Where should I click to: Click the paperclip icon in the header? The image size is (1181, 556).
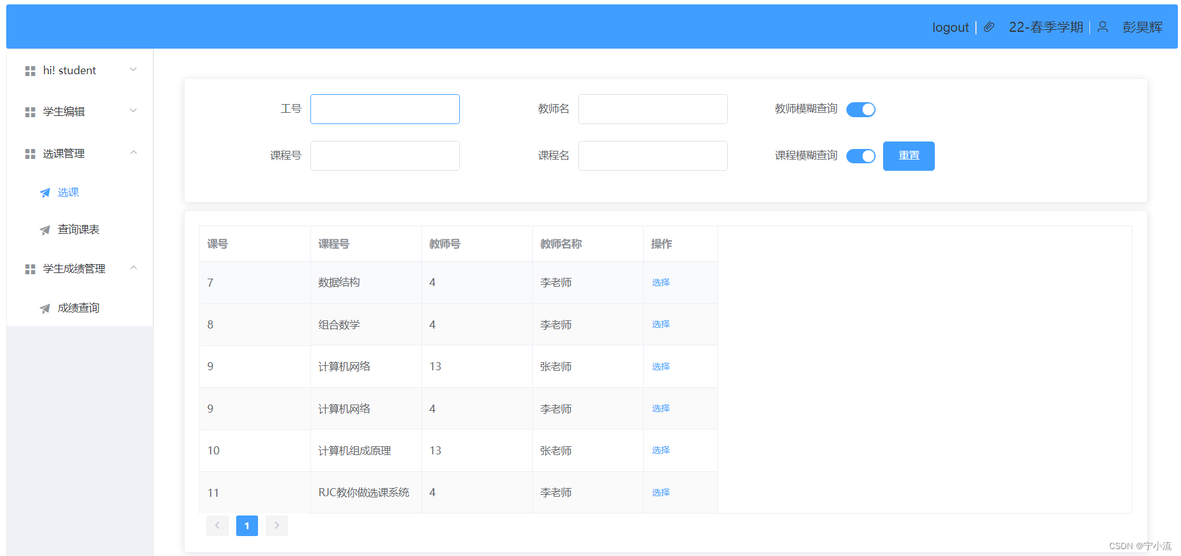989,27
